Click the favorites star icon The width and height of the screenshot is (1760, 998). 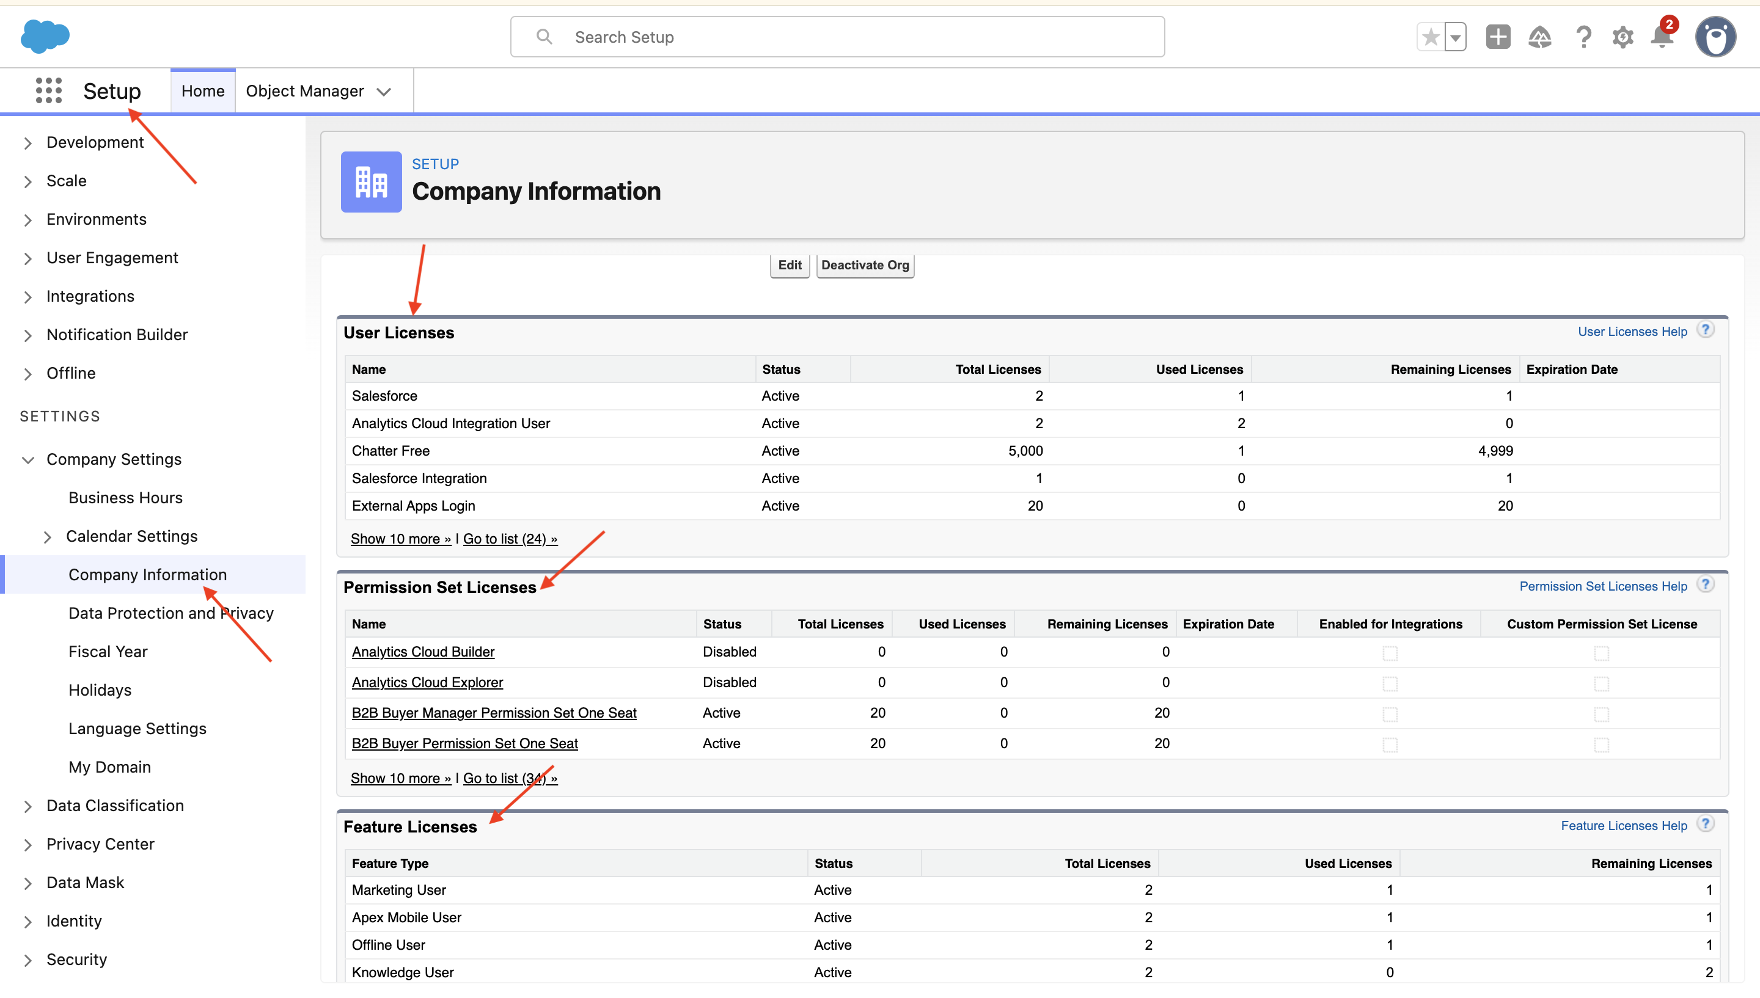point(1430,37)
